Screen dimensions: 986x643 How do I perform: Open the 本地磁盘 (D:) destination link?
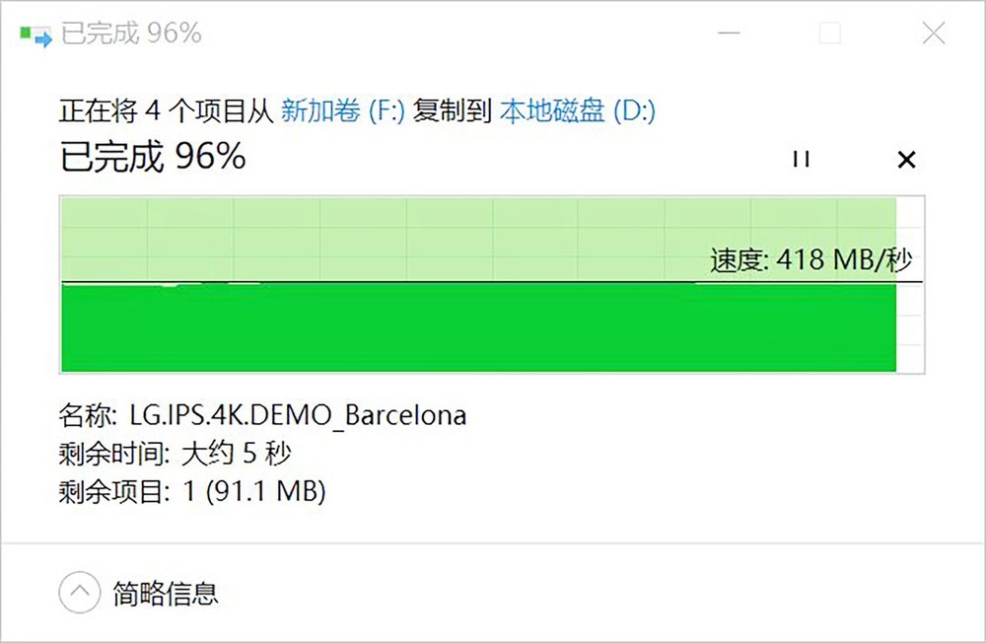(577, 110)
